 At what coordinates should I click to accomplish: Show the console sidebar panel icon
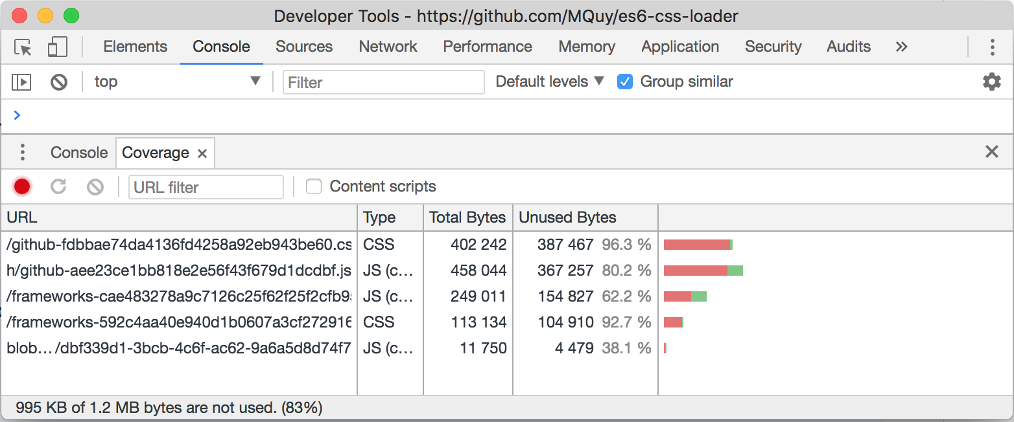[x=21, y=82]
